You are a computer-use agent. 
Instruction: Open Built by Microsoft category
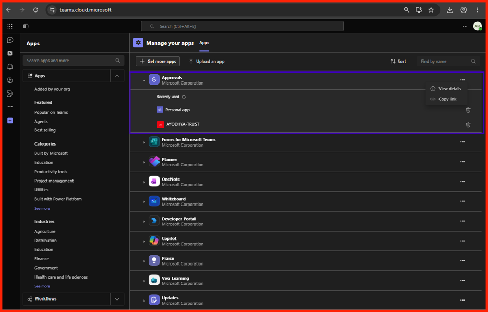tap(51, 153)
